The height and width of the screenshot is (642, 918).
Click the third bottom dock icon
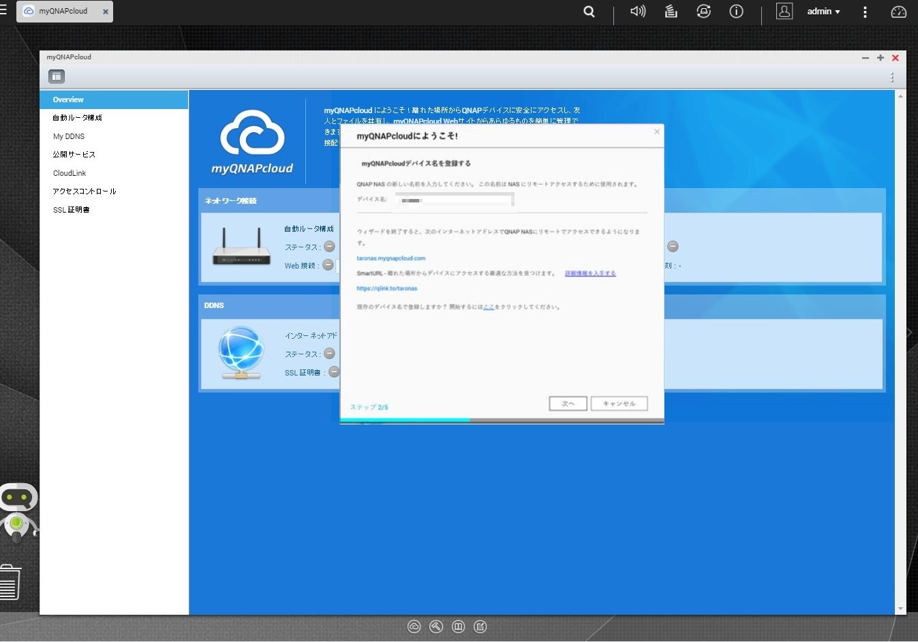coord(459,627)
